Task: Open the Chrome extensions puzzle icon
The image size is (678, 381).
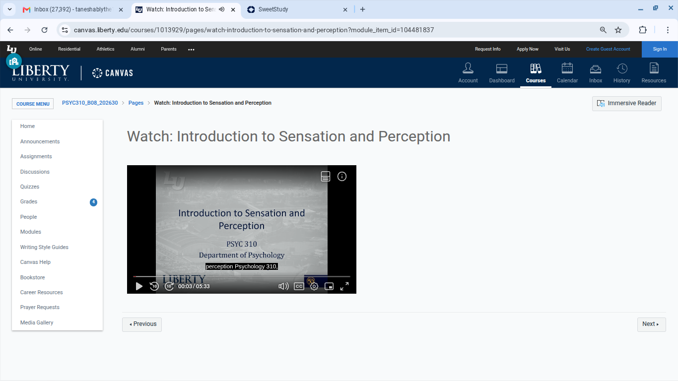Action: click(643, 30)
